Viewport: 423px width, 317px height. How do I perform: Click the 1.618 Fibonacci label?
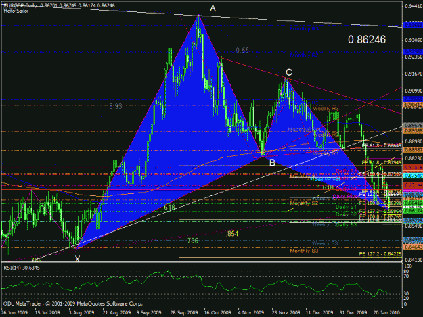coord(326,187)
